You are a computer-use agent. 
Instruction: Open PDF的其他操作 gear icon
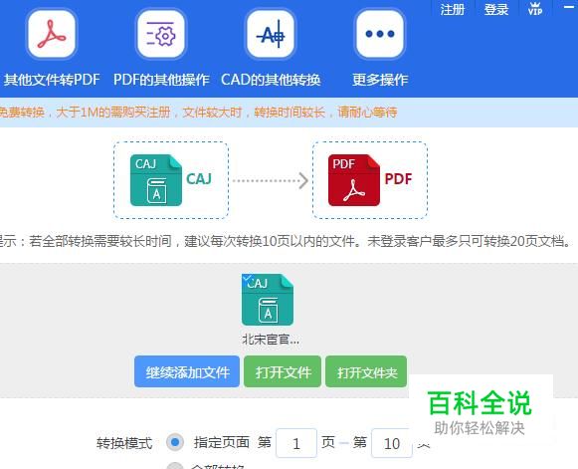pos(161,34)
